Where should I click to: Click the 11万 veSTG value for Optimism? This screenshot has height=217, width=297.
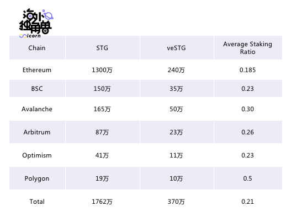176,155
